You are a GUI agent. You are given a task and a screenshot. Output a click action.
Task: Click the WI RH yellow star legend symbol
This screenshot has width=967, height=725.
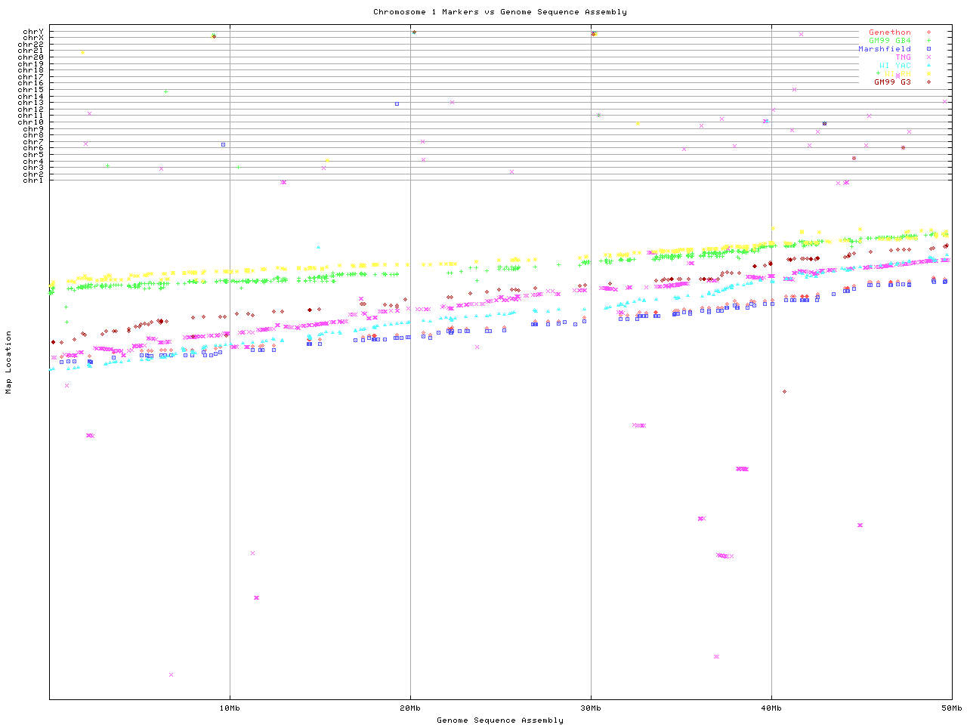[928, 74]
